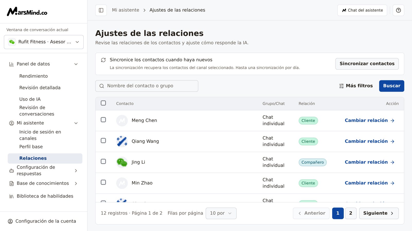Click the Panel de datos chart icon
412x231 pixels.
(11, 64)
